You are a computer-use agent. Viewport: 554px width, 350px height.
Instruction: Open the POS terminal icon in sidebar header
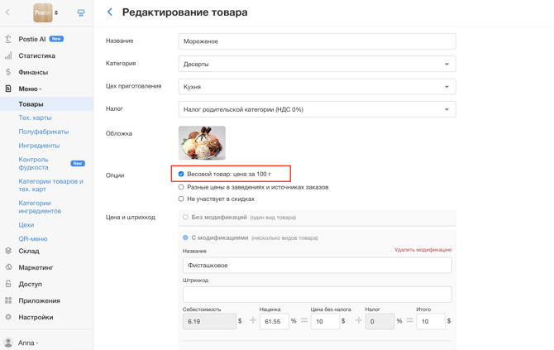[x=81, y=12]
